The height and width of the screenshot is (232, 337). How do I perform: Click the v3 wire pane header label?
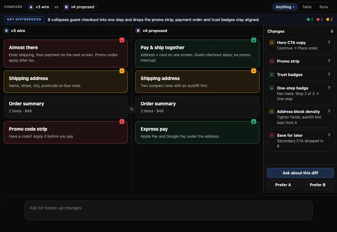(18, 31)
